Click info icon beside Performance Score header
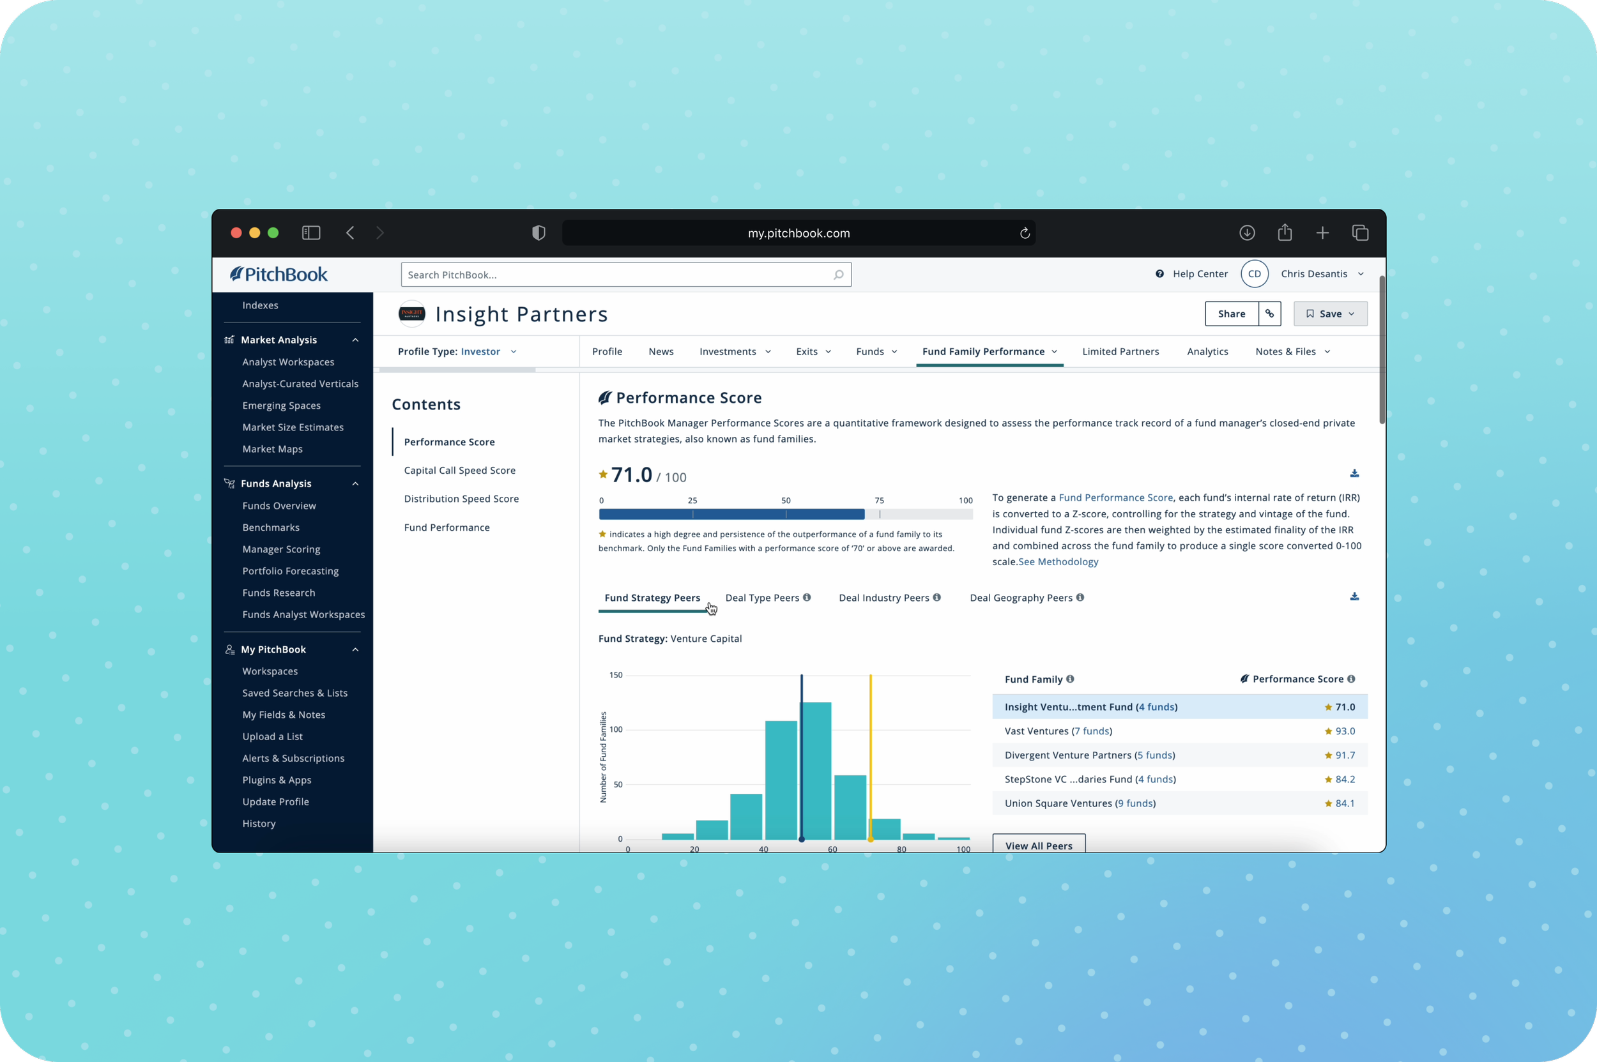Viewport: 1597px width, 1062px height. tap(1351, 679)
